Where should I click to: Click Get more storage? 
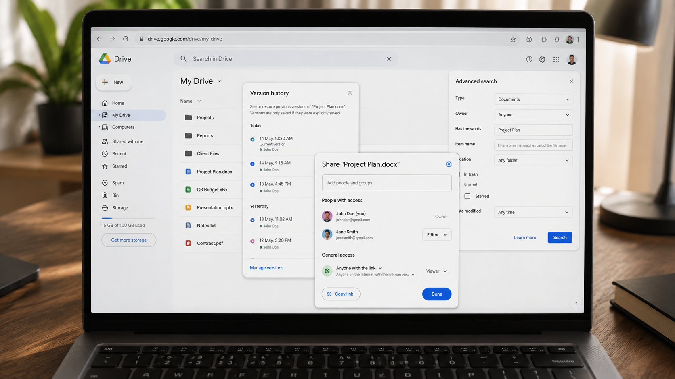pyautogui.click(x=129, y=240)
